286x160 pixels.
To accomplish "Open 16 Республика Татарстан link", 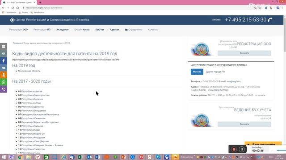I will tap(31, 149).
